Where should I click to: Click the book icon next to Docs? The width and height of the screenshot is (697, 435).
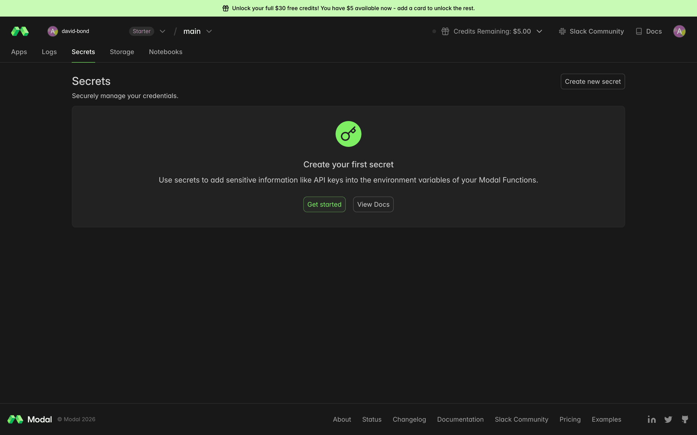[x=639, y=31]
